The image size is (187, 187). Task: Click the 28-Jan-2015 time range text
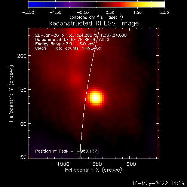coord(81,35)
